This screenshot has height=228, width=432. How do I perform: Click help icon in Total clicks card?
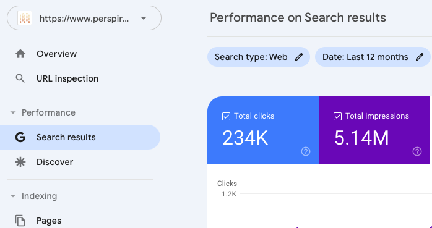tap(306, 151)
